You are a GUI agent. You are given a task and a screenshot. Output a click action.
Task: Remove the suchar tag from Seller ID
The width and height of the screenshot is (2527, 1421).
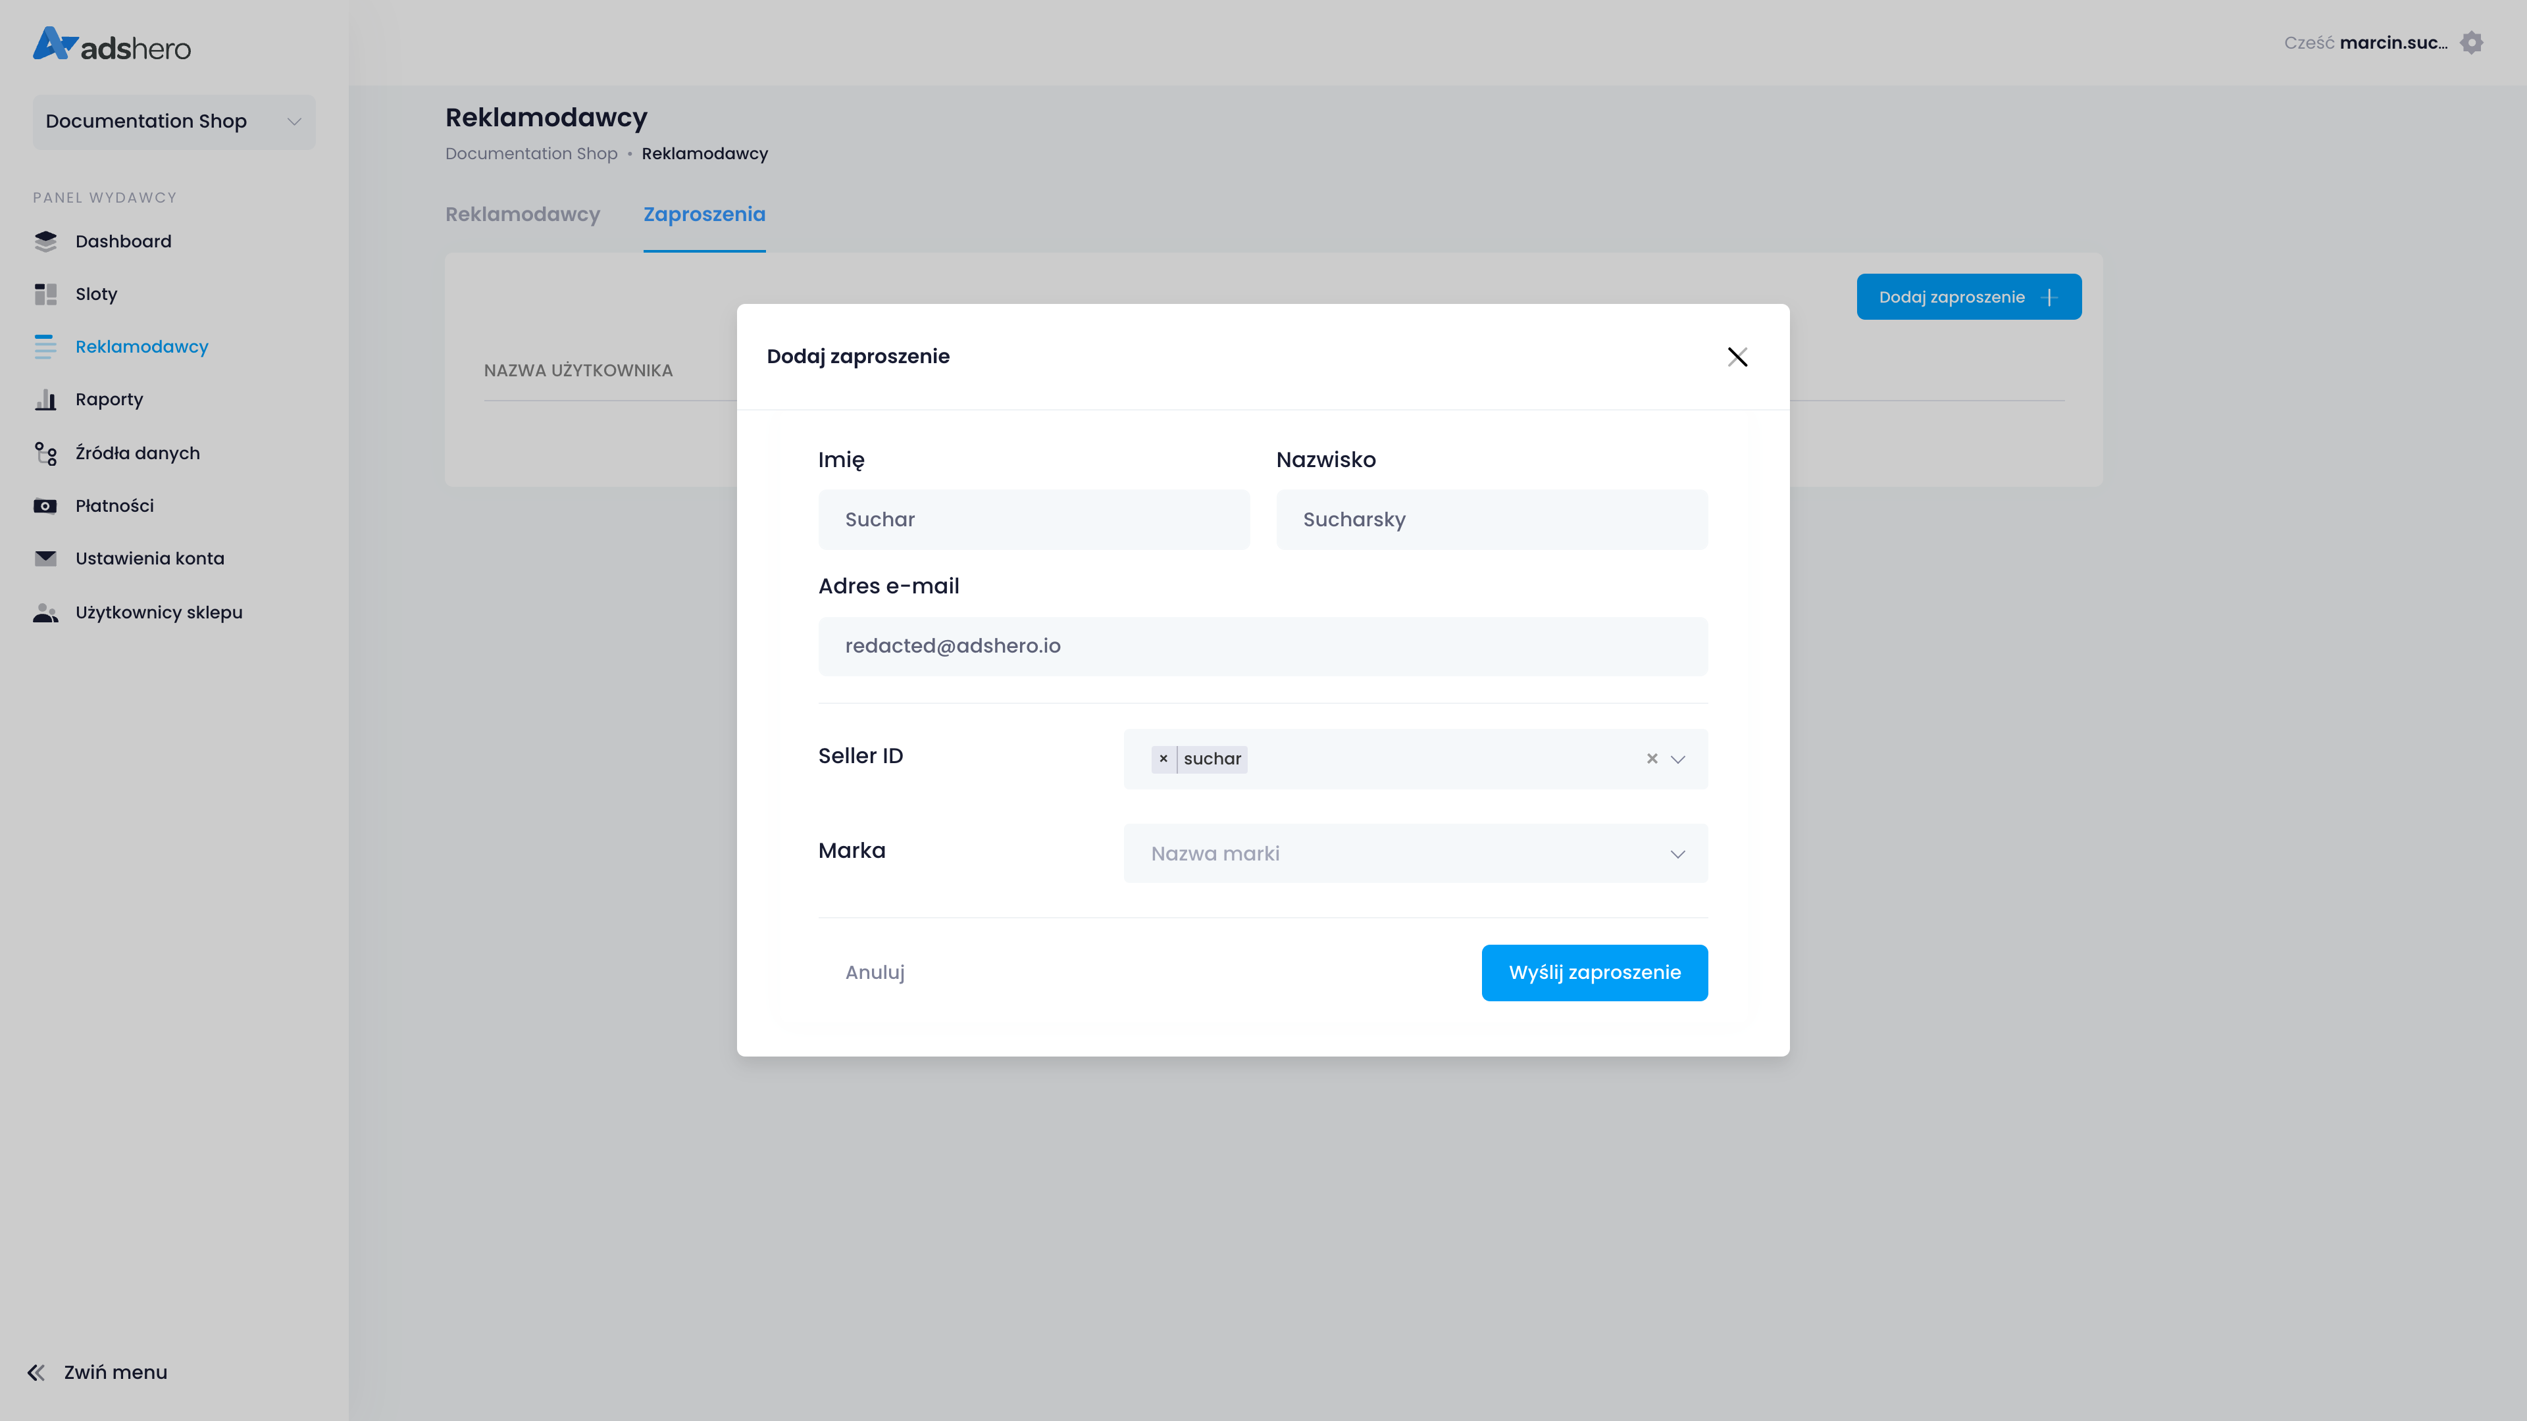pos(1163,759)
